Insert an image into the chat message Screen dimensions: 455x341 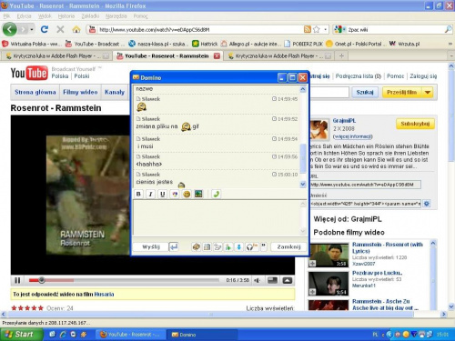(198, 194)
